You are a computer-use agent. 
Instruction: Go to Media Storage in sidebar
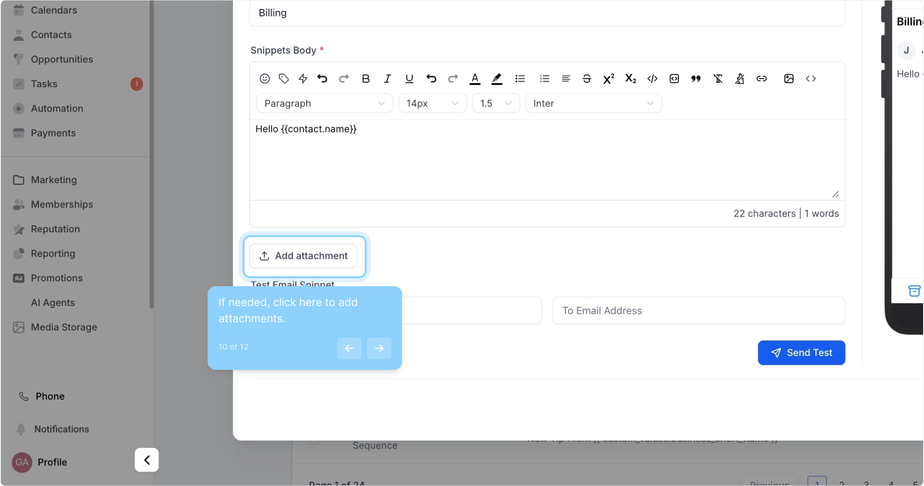point(63,327)
